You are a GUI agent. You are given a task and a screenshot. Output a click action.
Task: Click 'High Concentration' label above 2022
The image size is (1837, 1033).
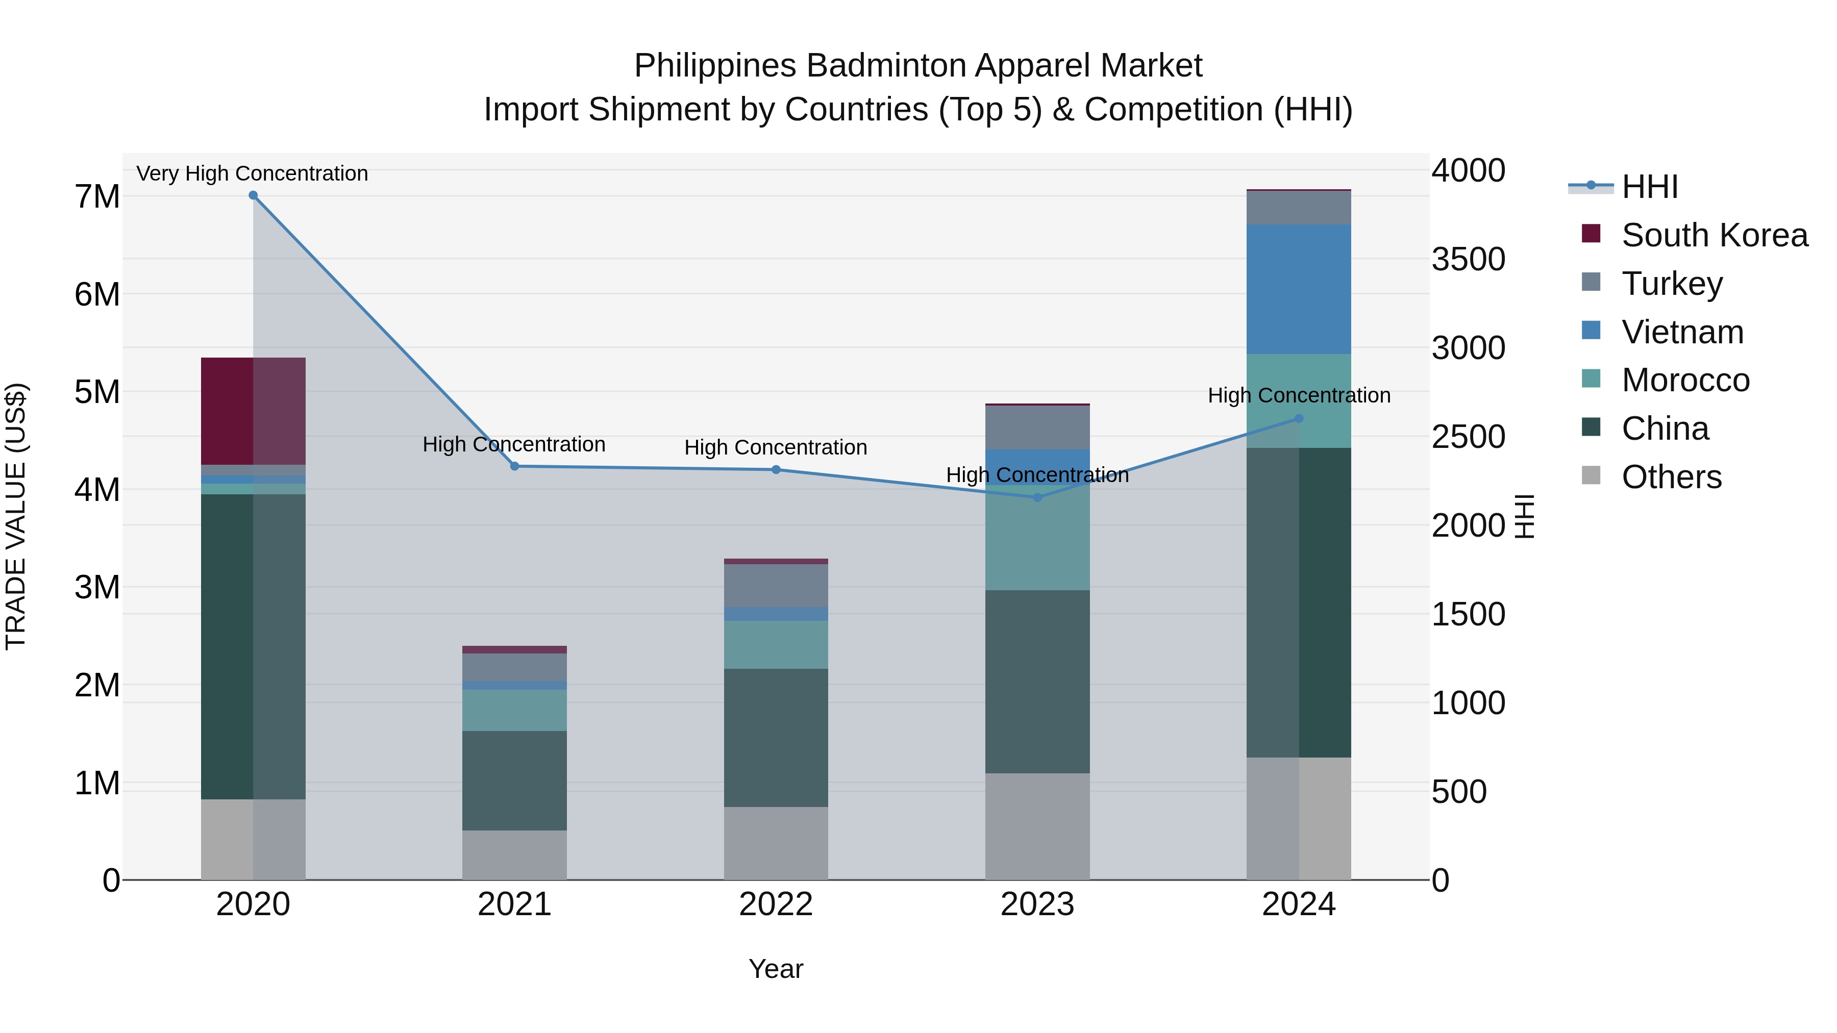776,448
